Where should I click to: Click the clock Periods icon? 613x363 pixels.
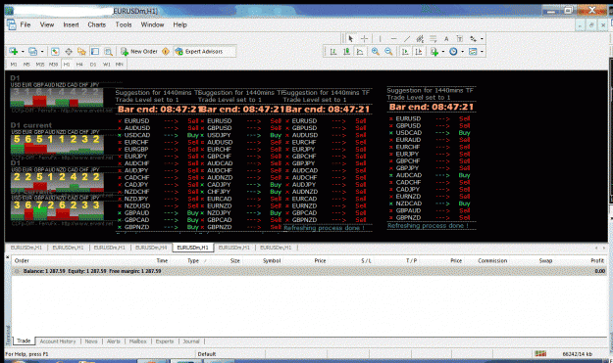(x=453, y=52)
